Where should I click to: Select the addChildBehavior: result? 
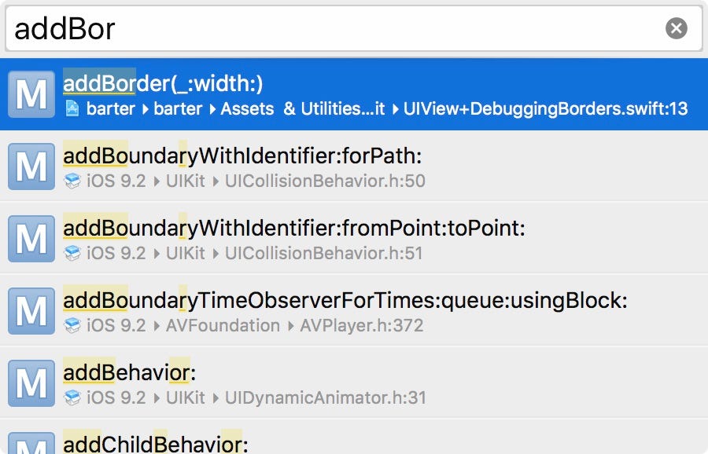tap(354, 437)
